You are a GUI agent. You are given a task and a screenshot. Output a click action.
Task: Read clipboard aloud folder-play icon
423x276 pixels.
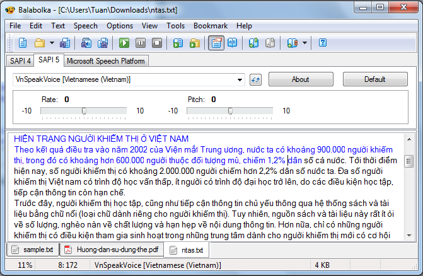click(195, 43)
